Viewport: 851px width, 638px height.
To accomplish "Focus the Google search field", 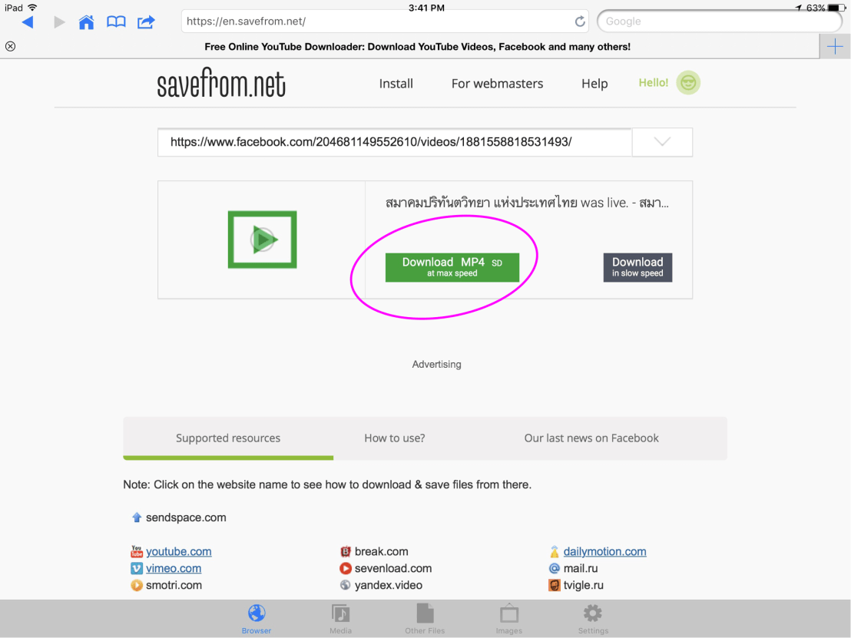I will pyautogui.click(x=718, y=21).
